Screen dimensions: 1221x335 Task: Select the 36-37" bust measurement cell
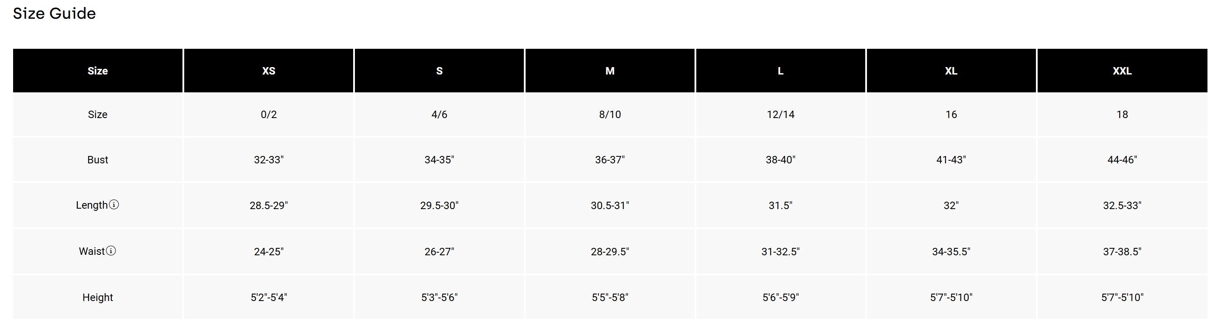point(610,160)
